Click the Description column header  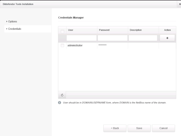pyautogui.click(x=136, y=30)
